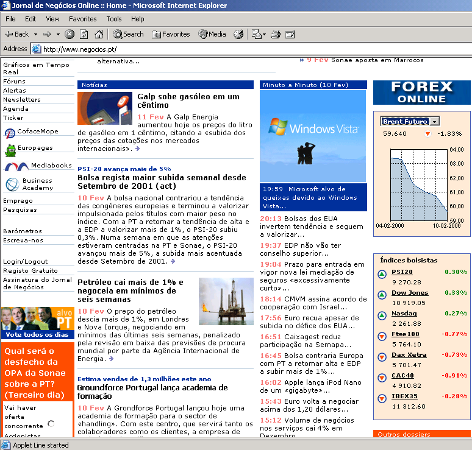Open the Dow Jones index link
Screen dimensions: 472x450
[410, 293]
